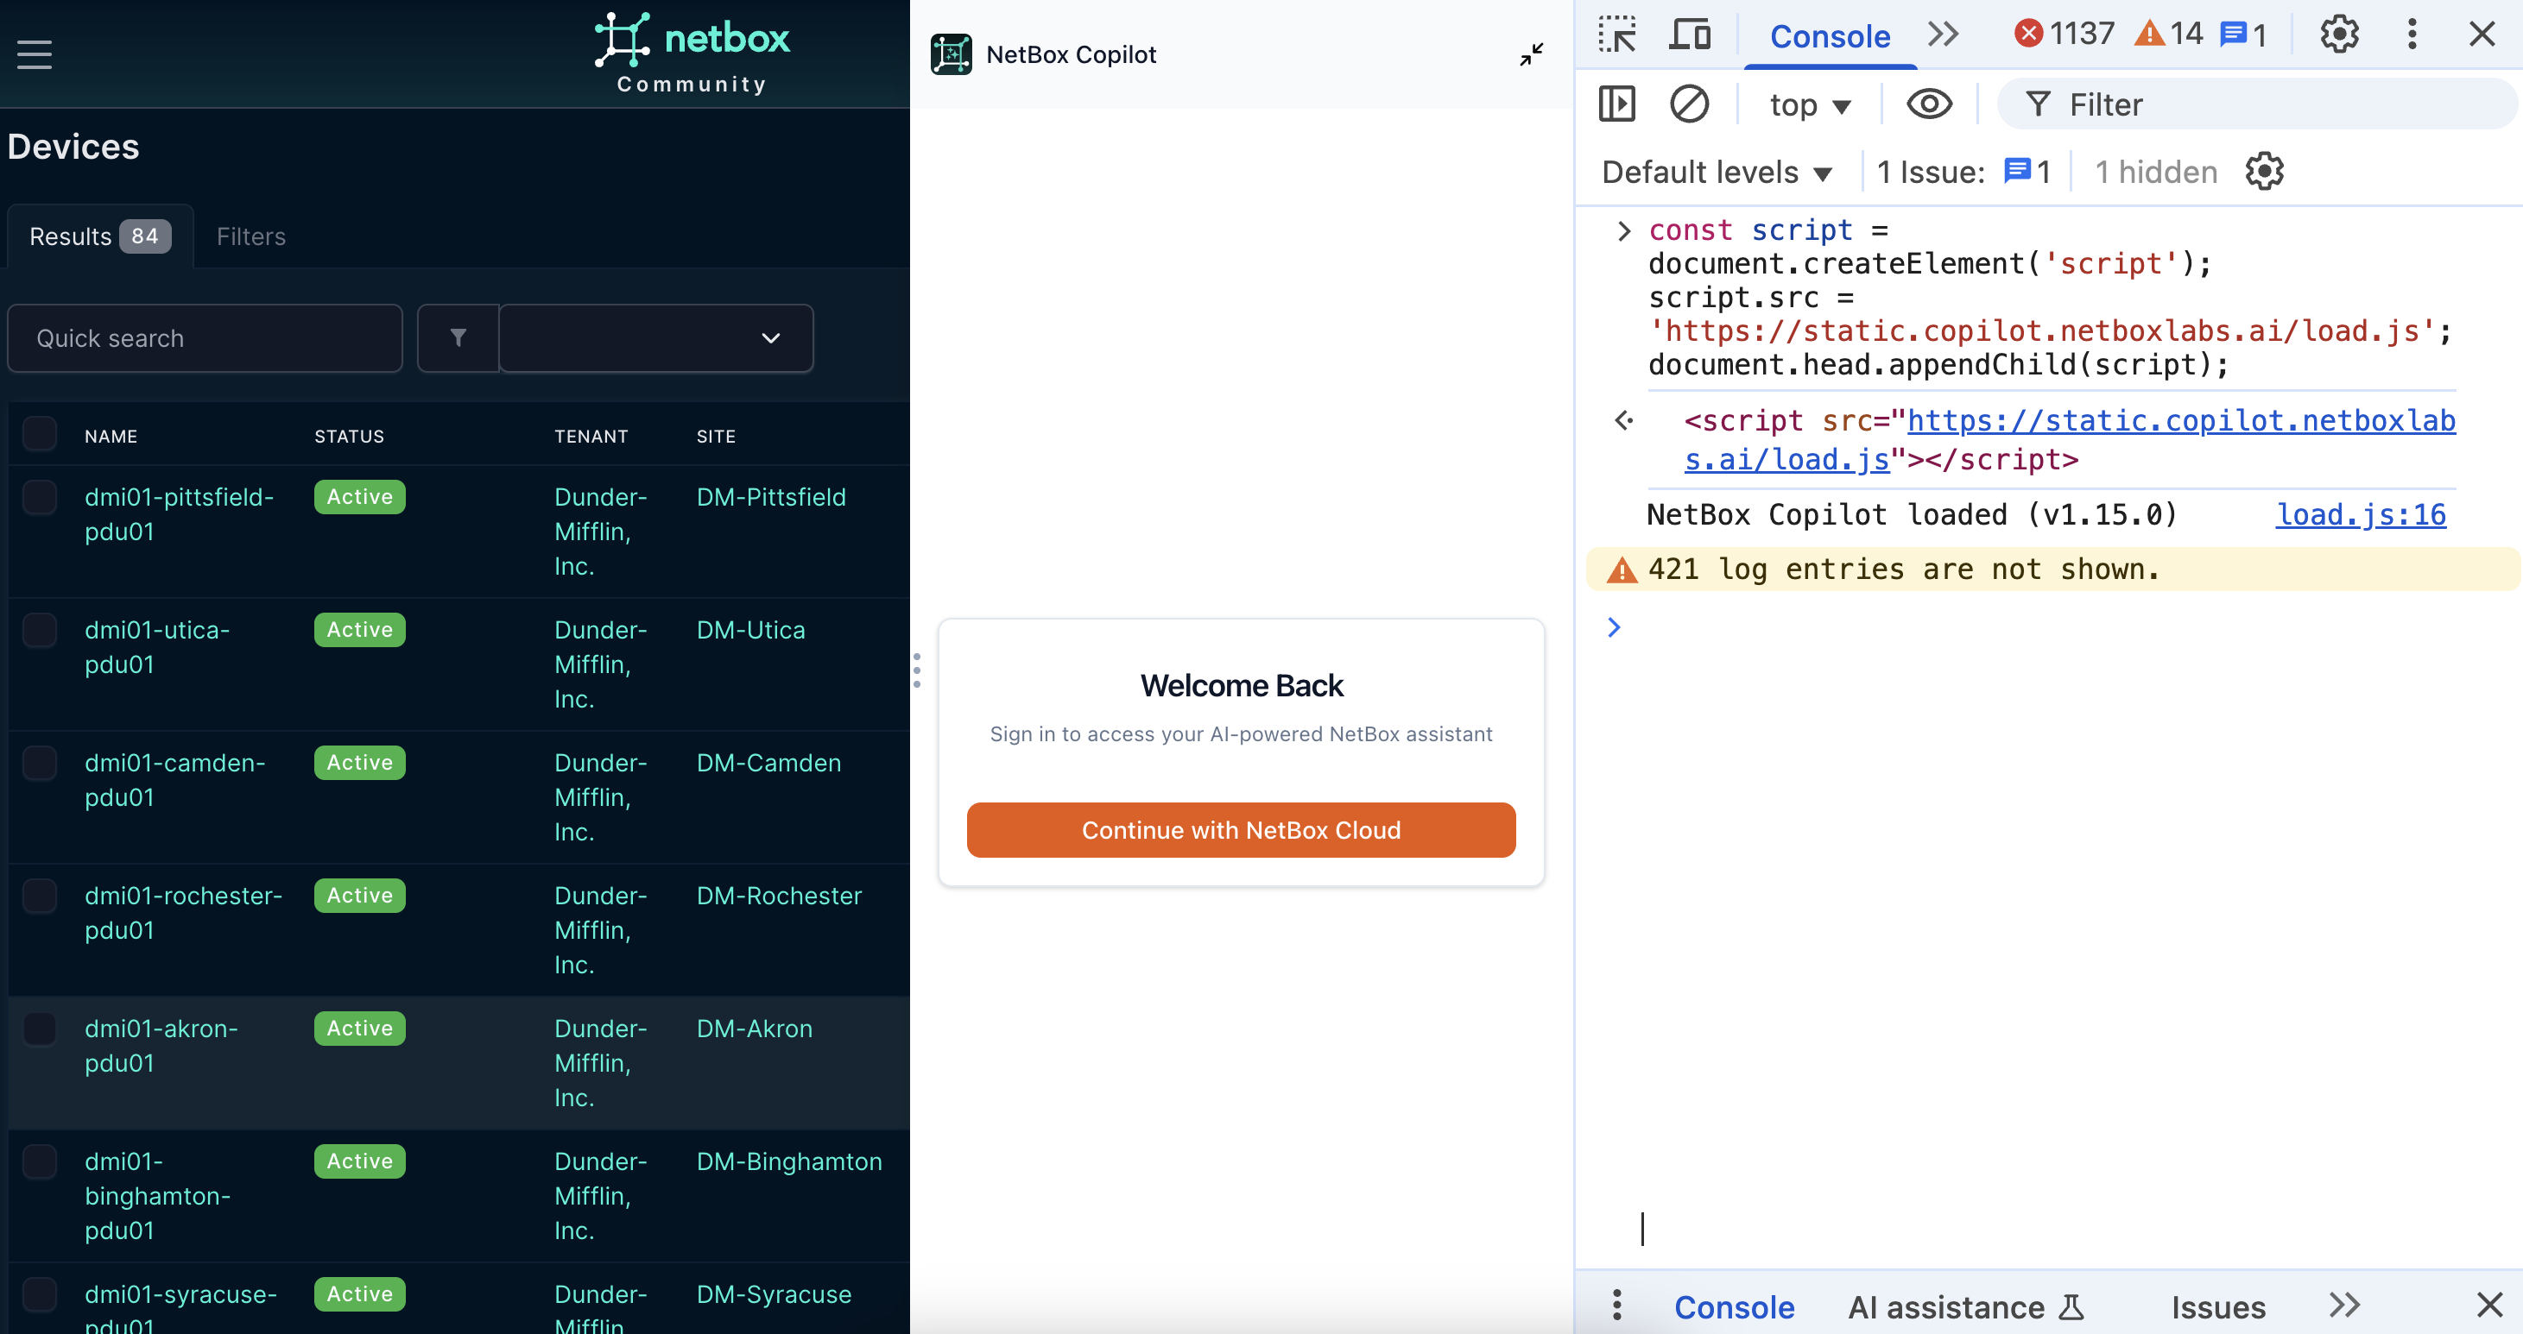The width and height of the screenshot is (2523, 1334).
Task: Expand the dropdown beside Quick search
Action: coord(770,337)
